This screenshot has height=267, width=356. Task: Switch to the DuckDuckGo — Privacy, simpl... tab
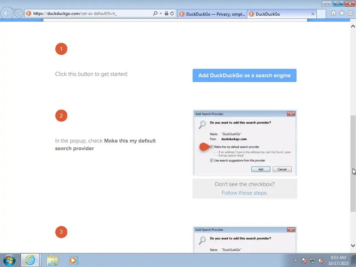[212, 14]
